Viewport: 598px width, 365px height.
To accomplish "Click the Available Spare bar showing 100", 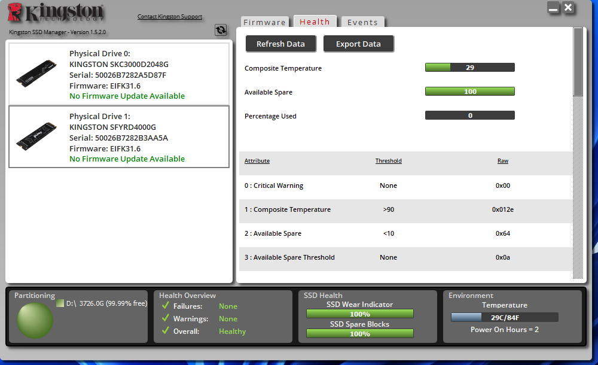I will pyautogui.click(x=470, y=92).
